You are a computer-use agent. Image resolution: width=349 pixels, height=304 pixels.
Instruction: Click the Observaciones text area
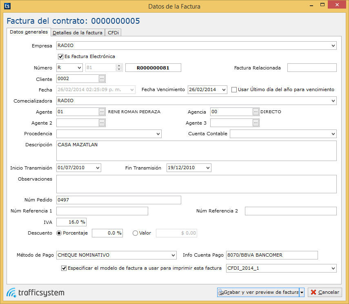(196, 184)
